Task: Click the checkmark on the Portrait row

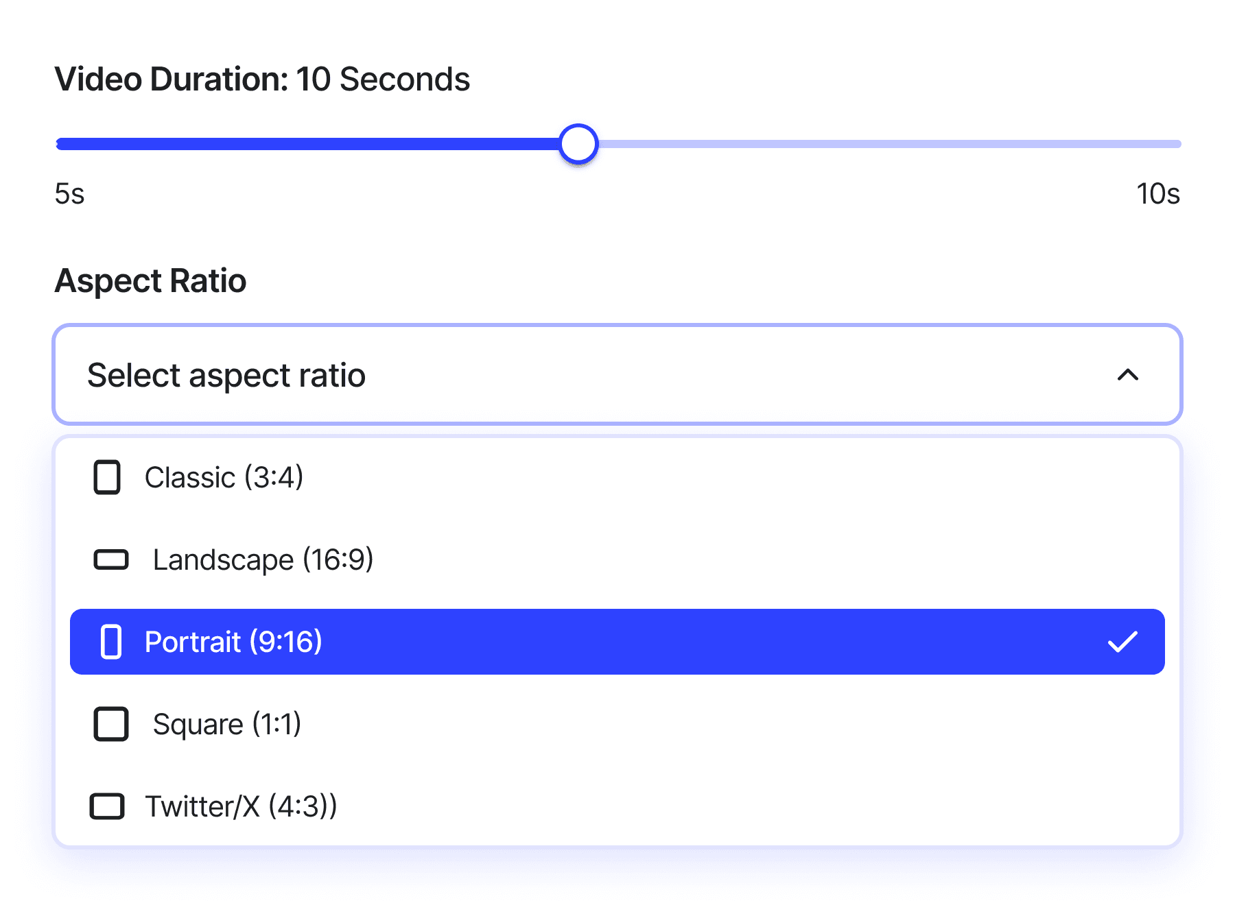Action: pyautogui.click(x=1122, y=642)
